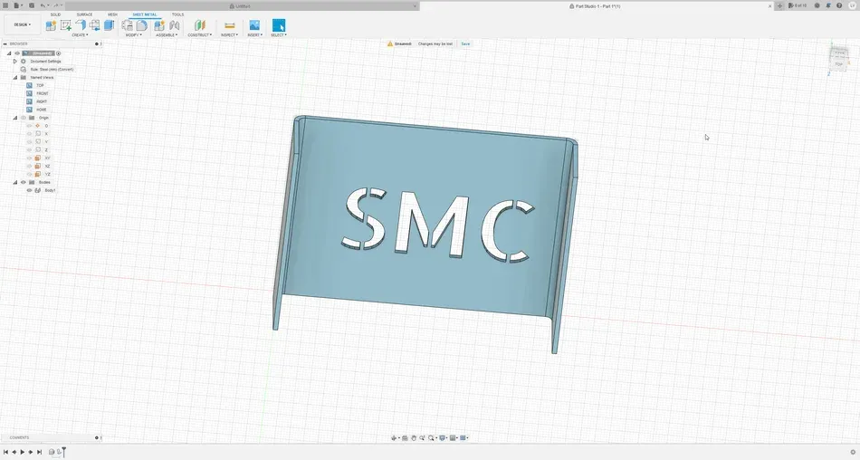Open the Tools tab
This screenshot has height=460, width=860.
177,14
